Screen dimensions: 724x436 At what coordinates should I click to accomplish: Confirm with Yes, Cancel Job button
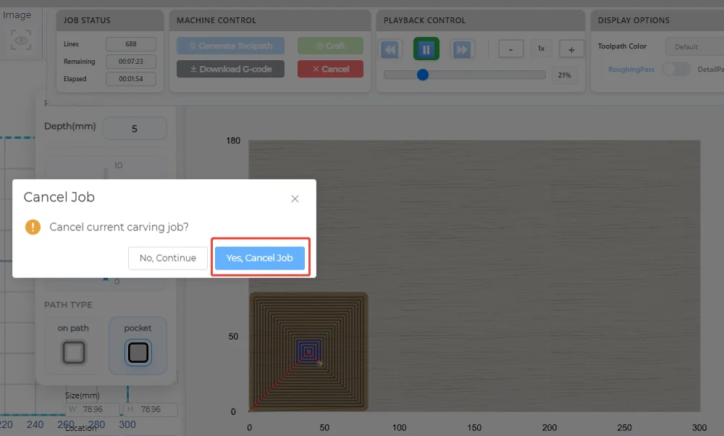[259, 258]
